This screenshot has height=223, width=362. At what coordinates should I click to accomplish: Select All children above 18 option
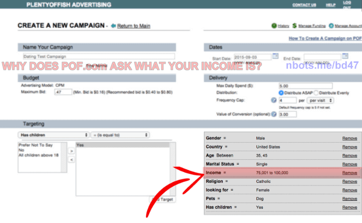(39, 155)
